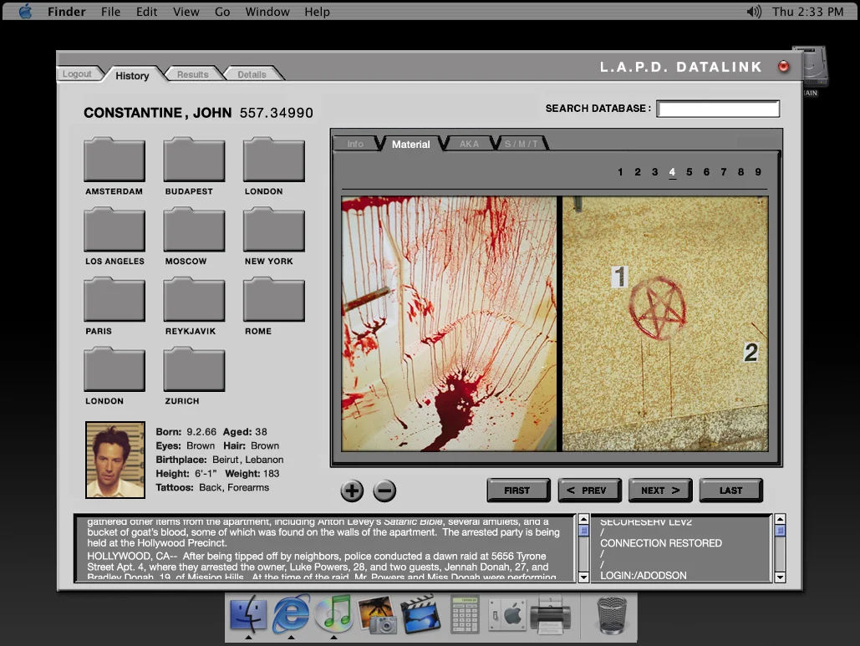Go to material page 2
860x646 pixels.
[638, 171]
